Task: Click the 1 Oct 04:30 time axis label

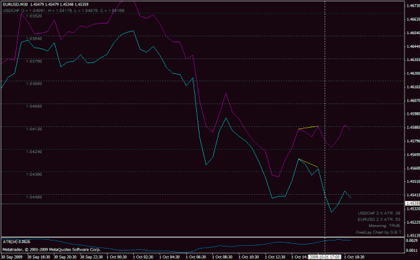Action: [x=169, y=257]
